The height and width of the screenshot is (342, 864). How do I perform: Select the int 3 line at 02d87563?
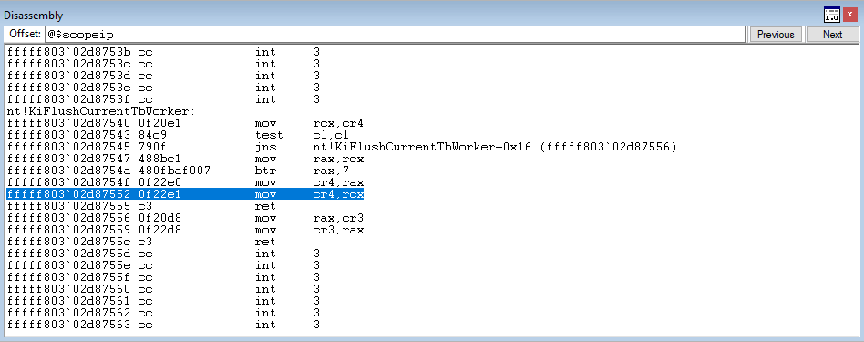163,325
